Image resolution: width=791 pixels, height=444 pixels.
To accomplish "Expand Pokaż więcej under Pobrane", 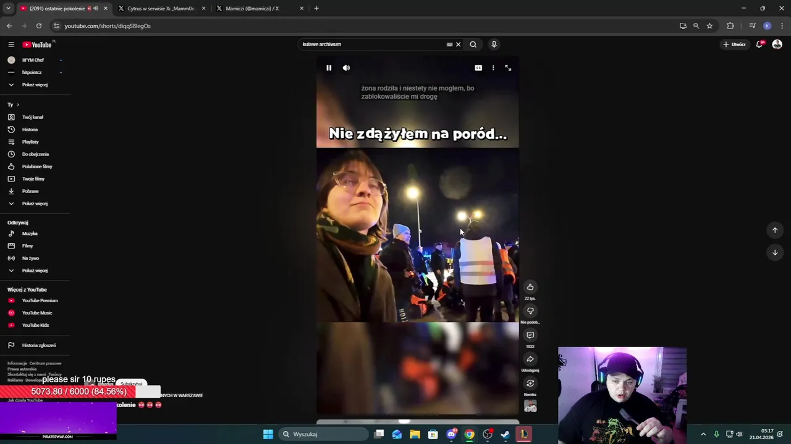I will click(x=34, y=203).
